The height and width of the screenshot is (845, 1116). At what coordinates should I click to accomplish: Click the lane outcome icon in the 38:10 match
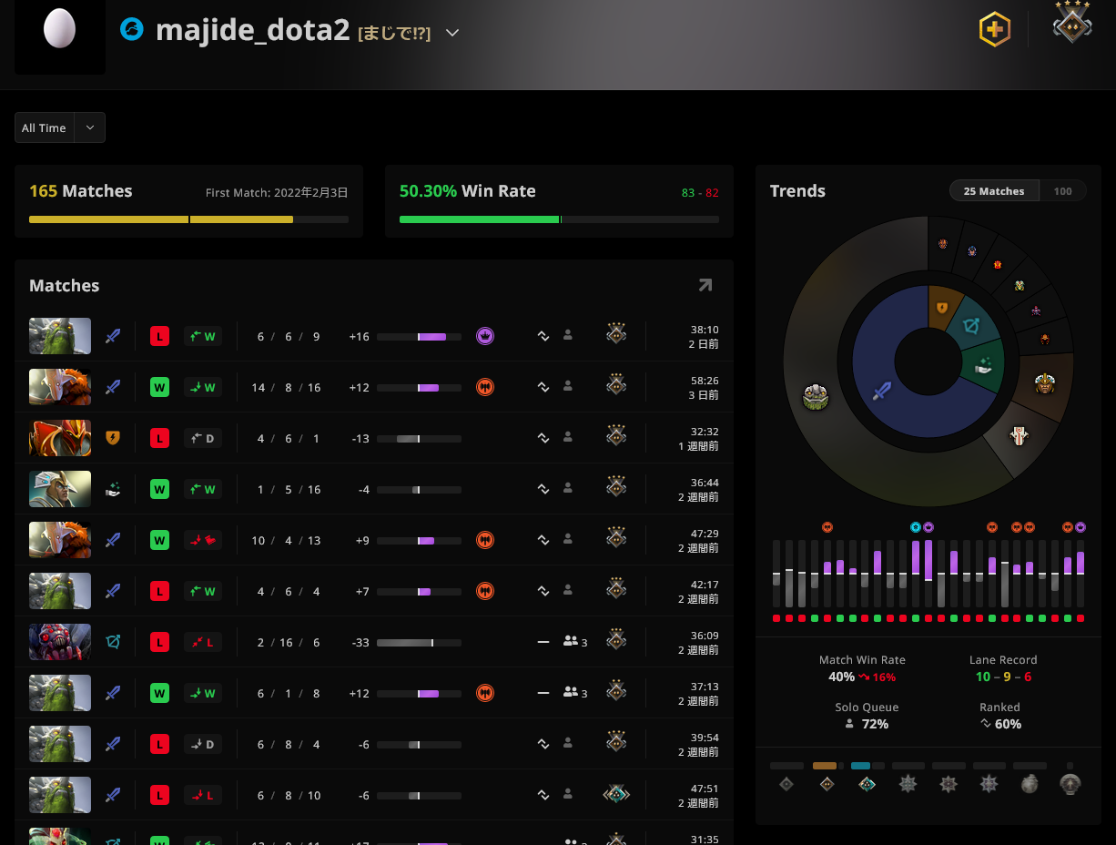tap(203, 336)
